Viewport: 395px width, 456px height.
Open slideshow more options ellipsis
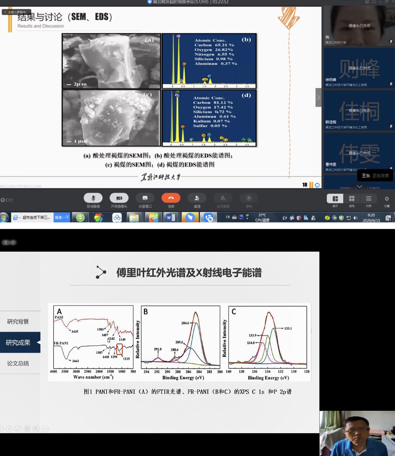tap(45, 429)
